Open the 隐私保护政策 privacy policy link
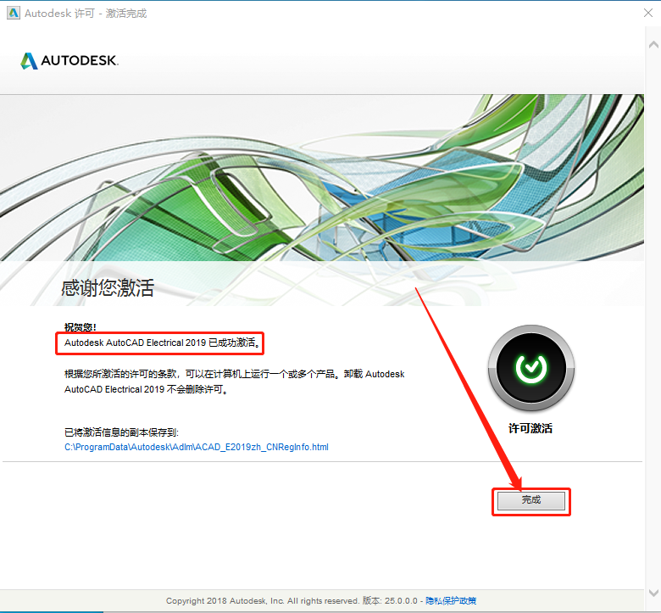661x613 pixels. pos(451,600)
